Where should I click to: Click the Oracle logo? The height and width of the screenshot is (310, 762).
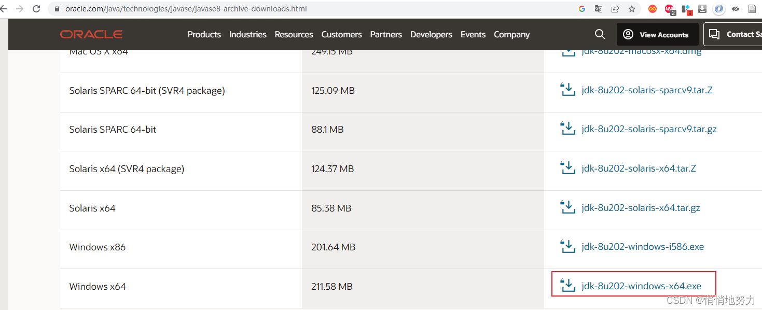(91, 34)
